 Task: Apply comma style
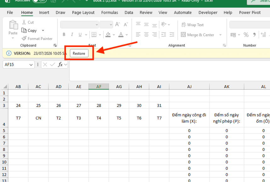pos(254,35)
